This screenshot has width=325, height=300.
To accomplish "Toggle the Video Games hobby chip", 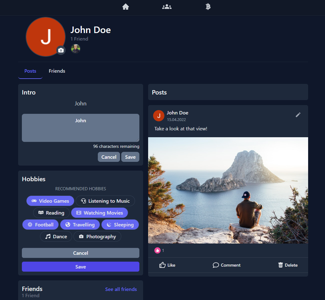I will (50, 201).
